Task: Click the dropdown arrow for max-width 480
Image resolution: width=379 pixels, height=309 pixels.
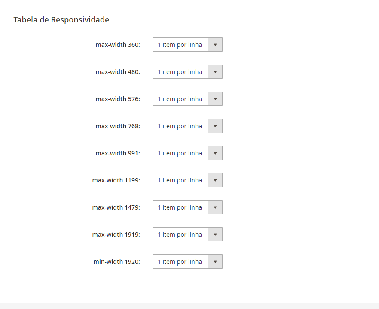Action: 215,72
